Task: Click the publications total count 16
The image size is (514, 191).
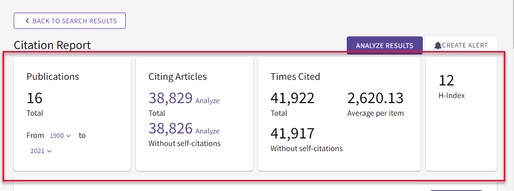Action: (34, 98)
